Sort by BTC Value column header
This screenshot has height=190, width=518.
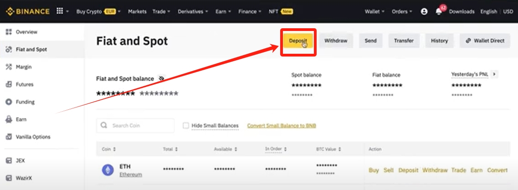click(x=328, y=149)
